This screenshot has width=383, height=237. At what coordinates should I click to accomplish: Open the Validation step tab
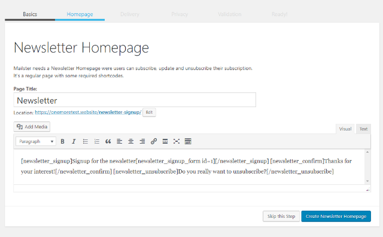(x=230, y=14)
